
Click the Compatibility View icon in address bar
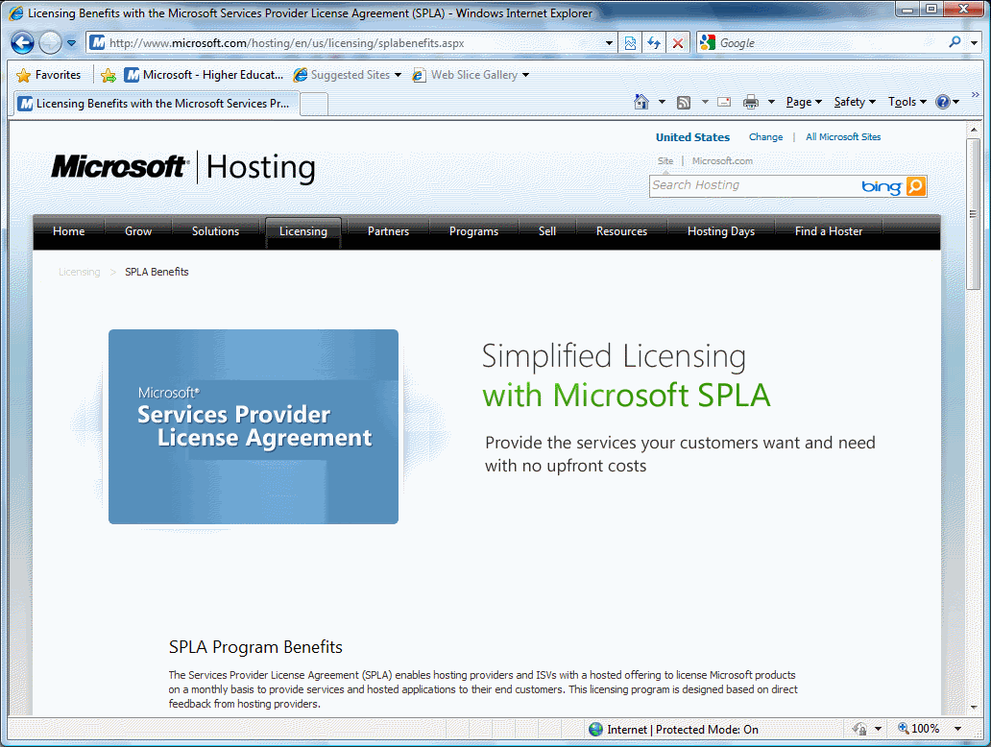pyautogui.click(x=630, y=43)
